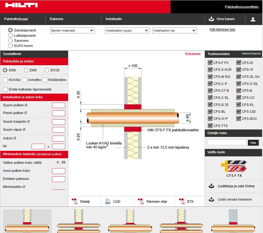This screenshot has height=233, width=263.
Task: Open the user account icon
Action: [x=253, y=19]
